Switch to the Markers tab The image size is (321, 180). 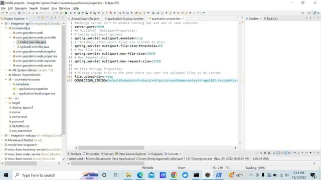tap(74, 154)
